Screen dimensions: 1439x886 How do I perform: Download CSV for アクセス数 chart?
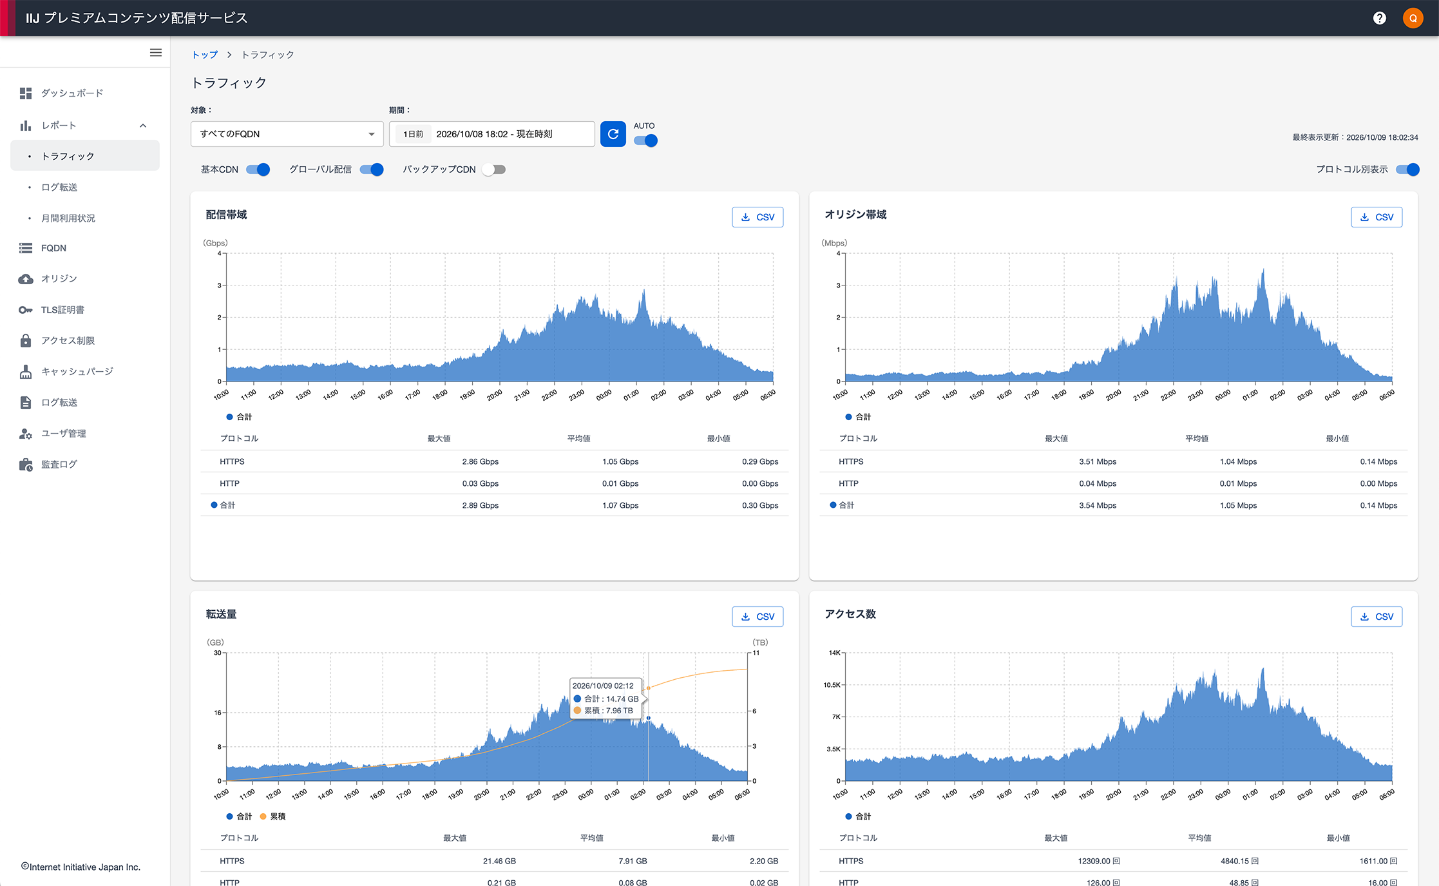[x=1377, y=617]
